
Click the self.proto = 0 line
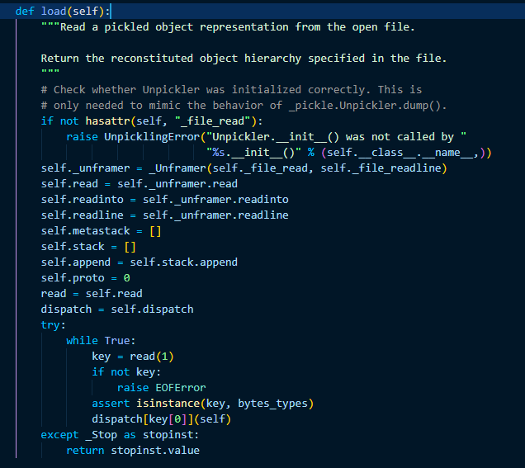click(x=85, y=278)
